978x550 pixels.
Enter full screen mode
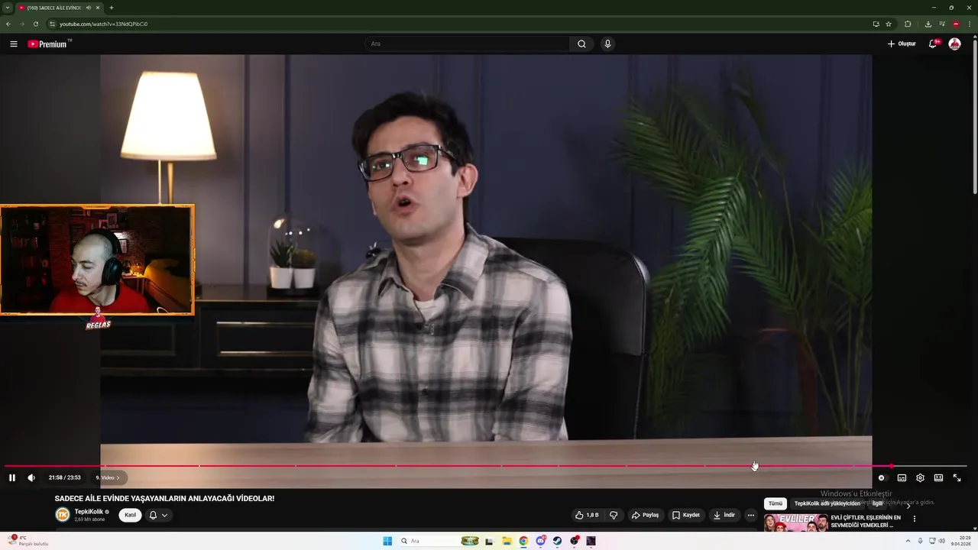(x=957, y=477)
